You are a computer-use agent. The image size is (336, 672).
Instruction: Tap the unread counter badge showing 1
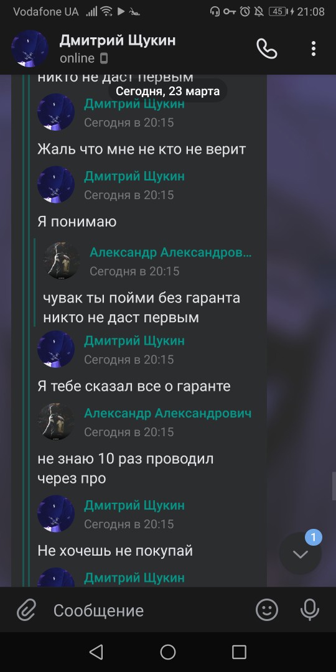click(x=313, y=537)
